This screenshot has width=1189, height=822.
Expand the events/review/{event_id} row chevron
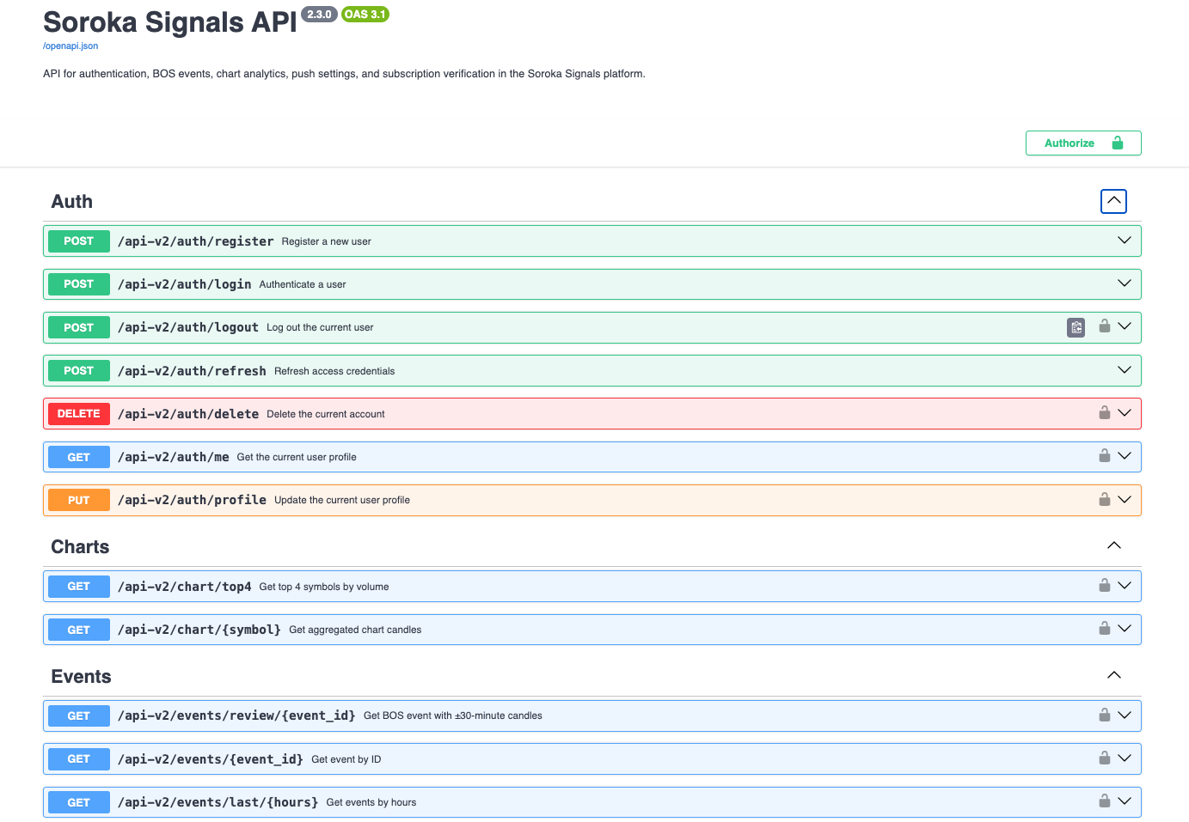[x=1124, y=715]
